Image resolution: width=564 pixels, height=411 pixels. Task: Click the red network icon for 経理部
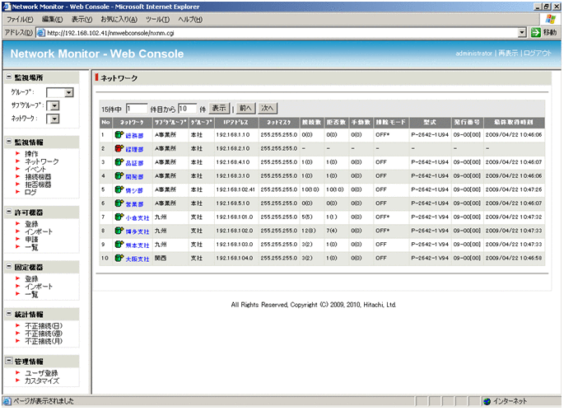click(119, 149)
